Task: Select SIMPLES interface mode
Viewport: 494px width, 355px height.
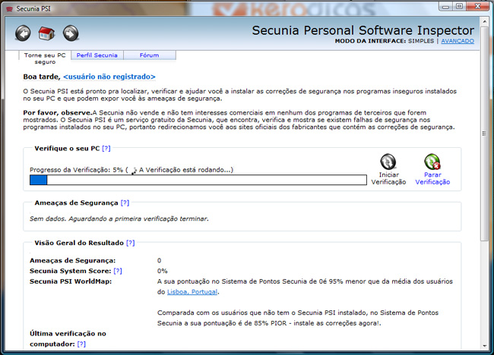Action: pos(421,41)
